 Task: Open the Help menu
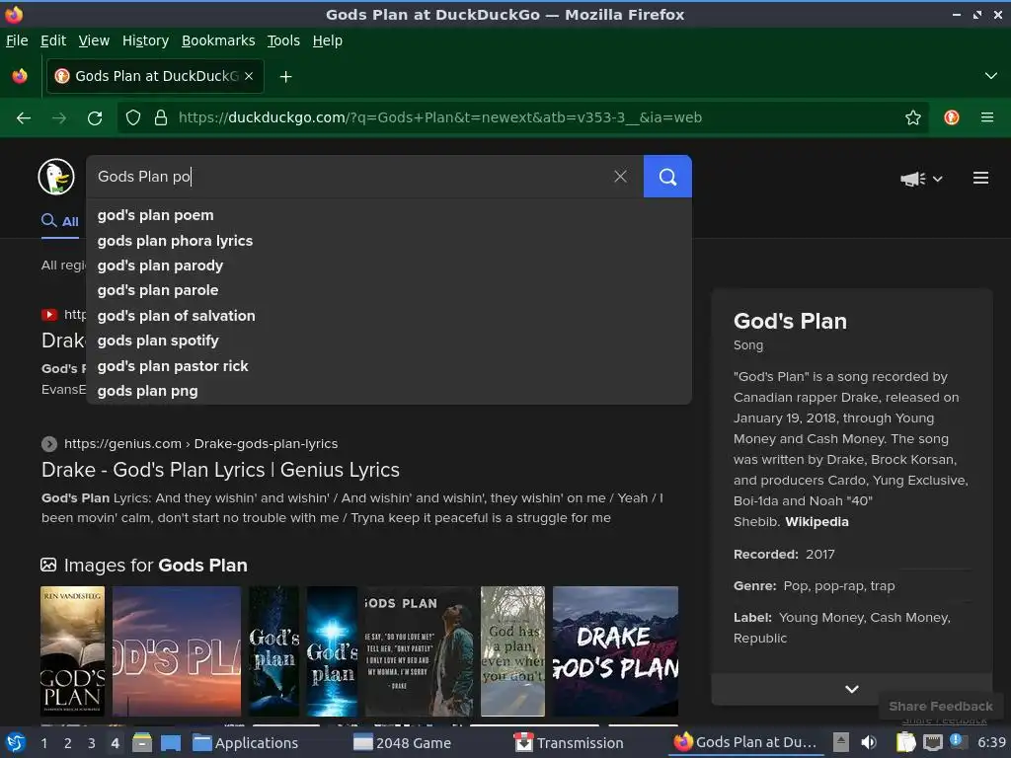coord(327,40)
